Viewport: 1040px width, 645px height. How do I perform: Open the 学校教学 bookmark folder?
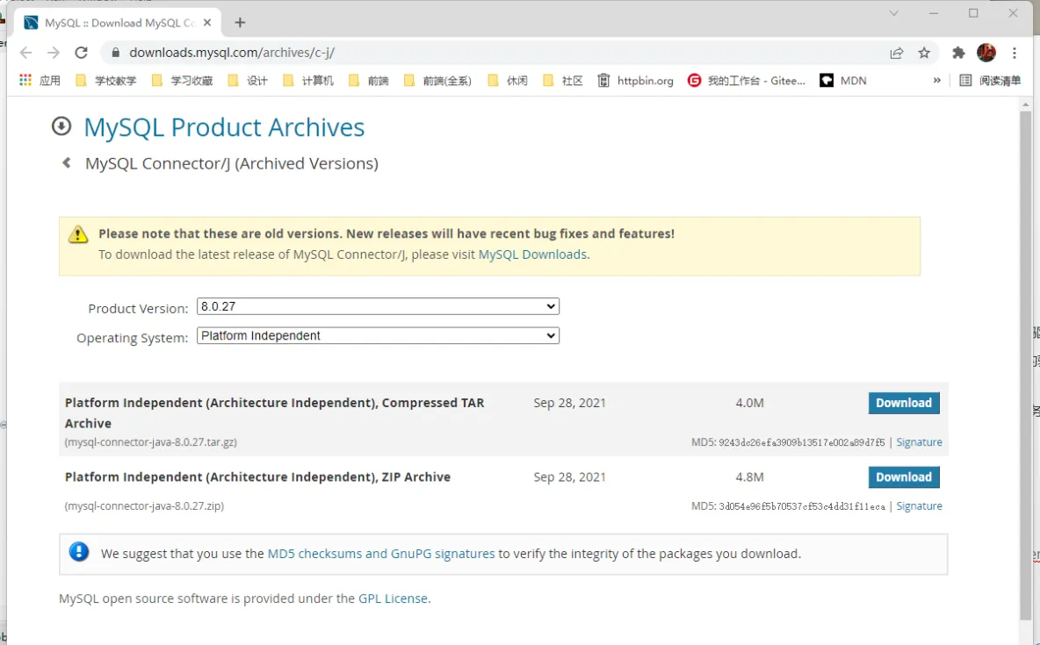click(106, 81)
